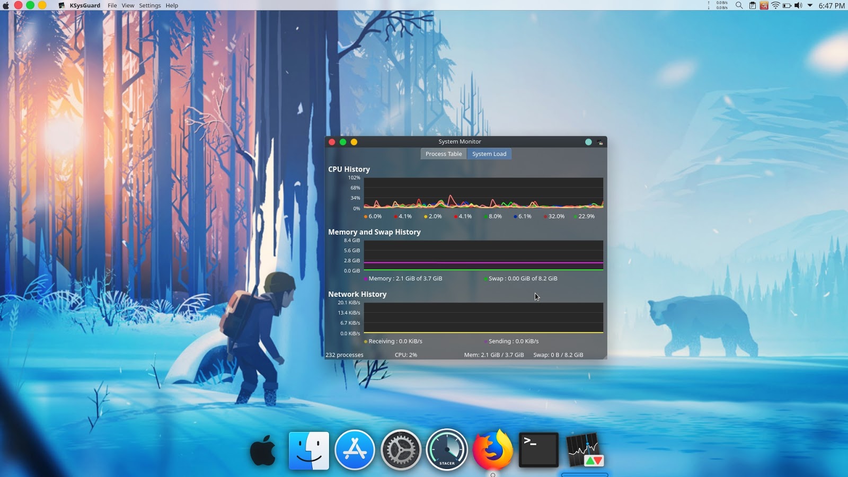Open the Help menu
848x477 pixels.
point(172,5)
